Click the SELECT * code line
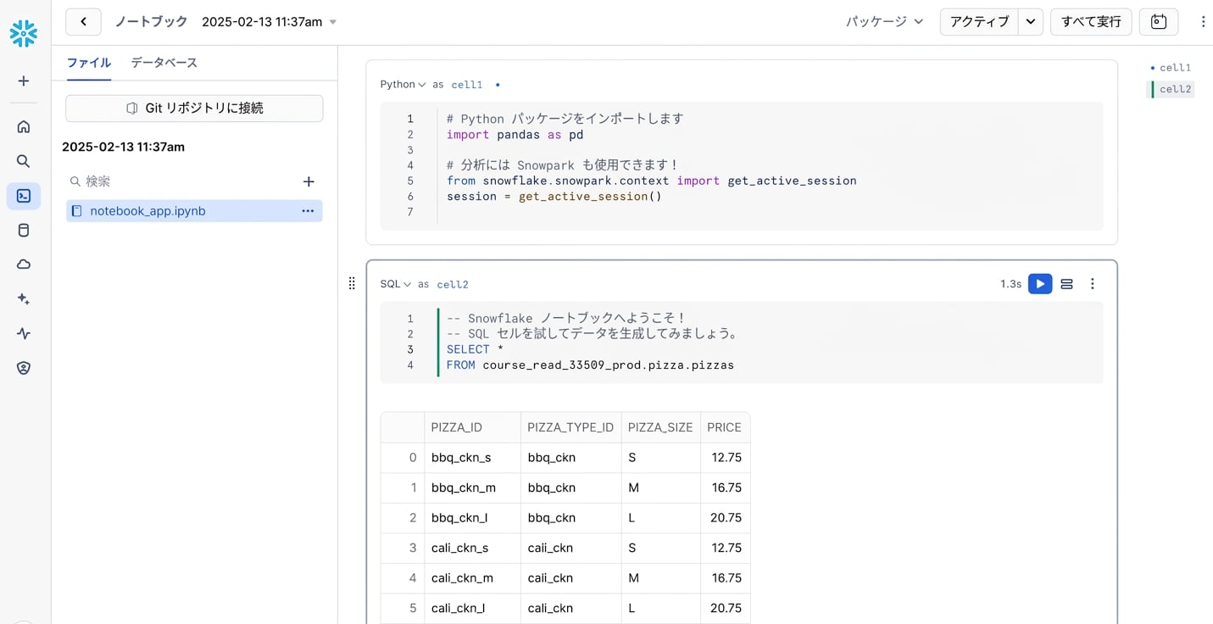Image resolution: width=1213 pixels, height=624 pixels. tap(475, 349)
